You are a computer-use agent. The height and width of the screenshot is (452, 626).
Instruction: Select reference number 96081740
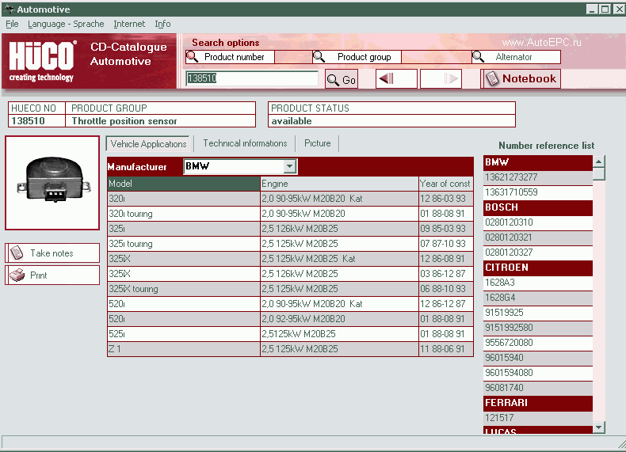(x=538, y=388)
